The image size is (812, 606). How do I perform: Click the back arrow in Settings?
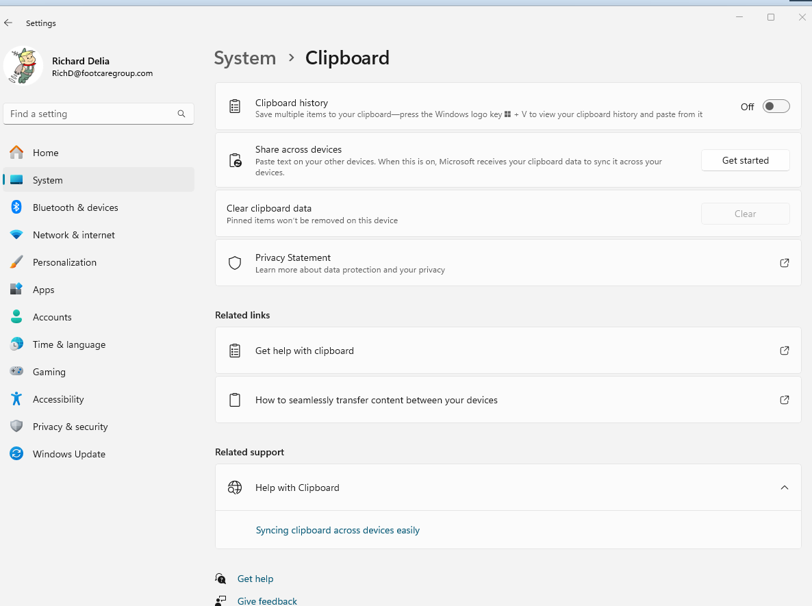click(x=8, y=23)
